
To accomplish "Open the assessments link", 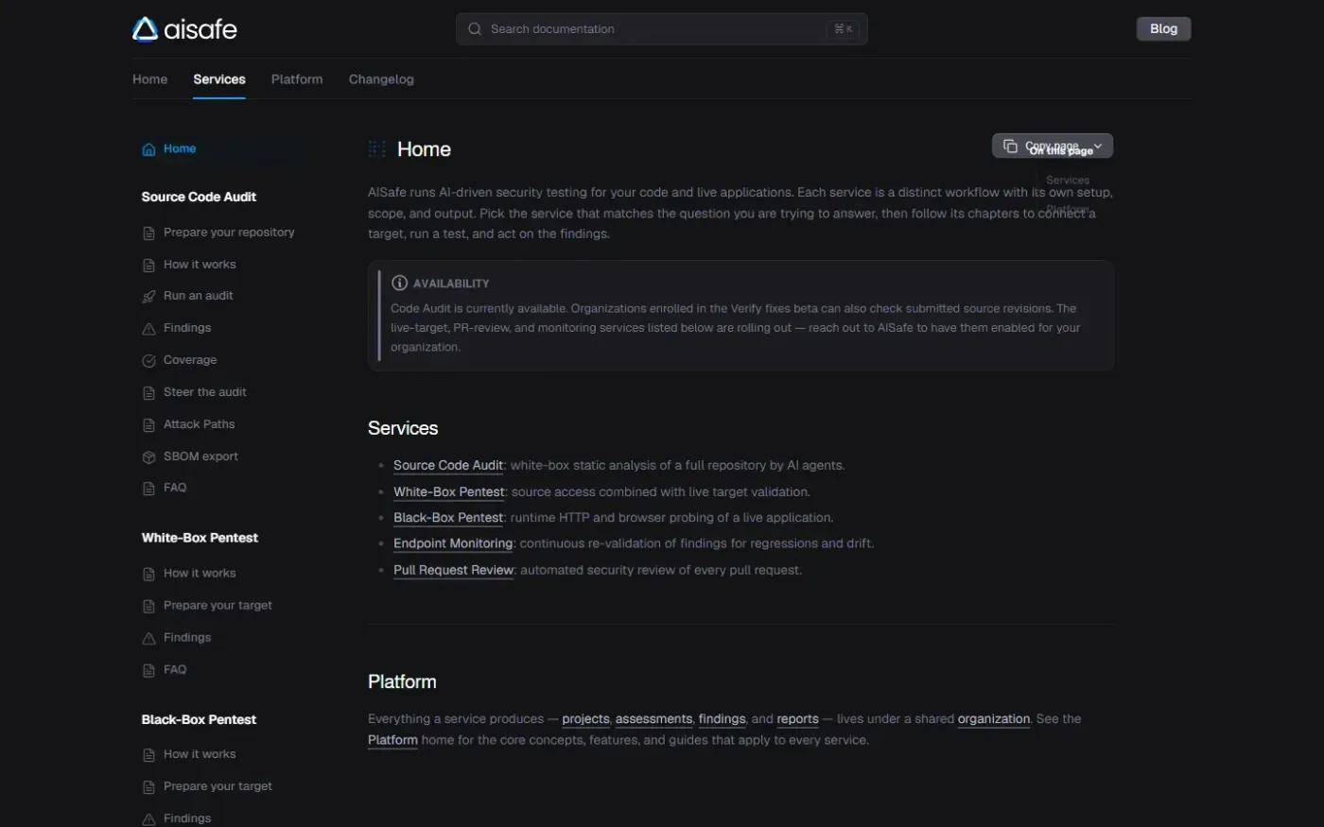I will [653, 719].
